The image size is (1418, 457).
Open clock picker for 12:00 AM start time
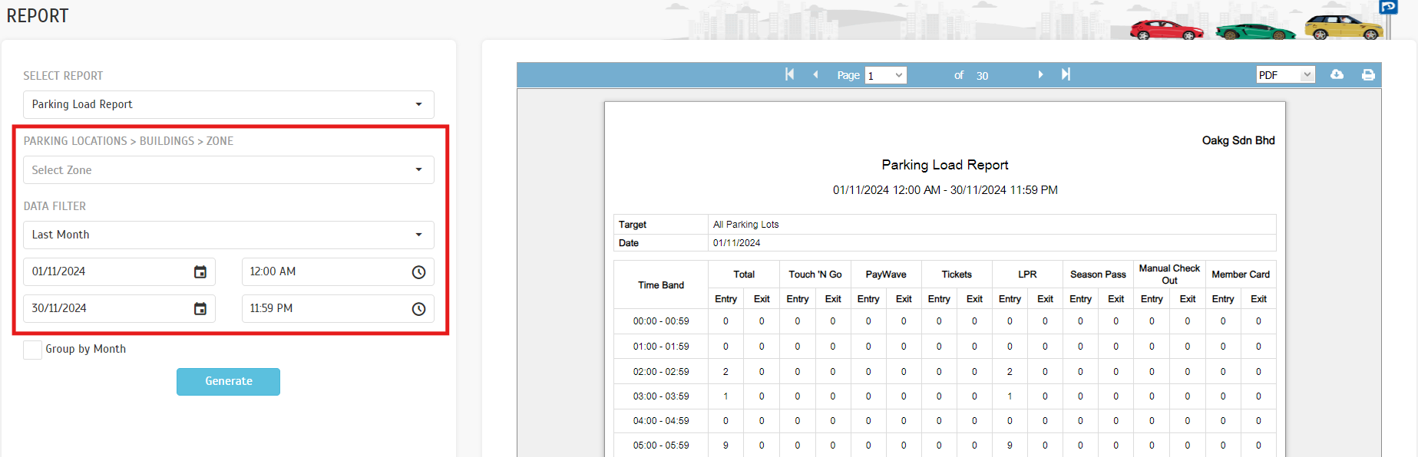click(x=418, y=272)
